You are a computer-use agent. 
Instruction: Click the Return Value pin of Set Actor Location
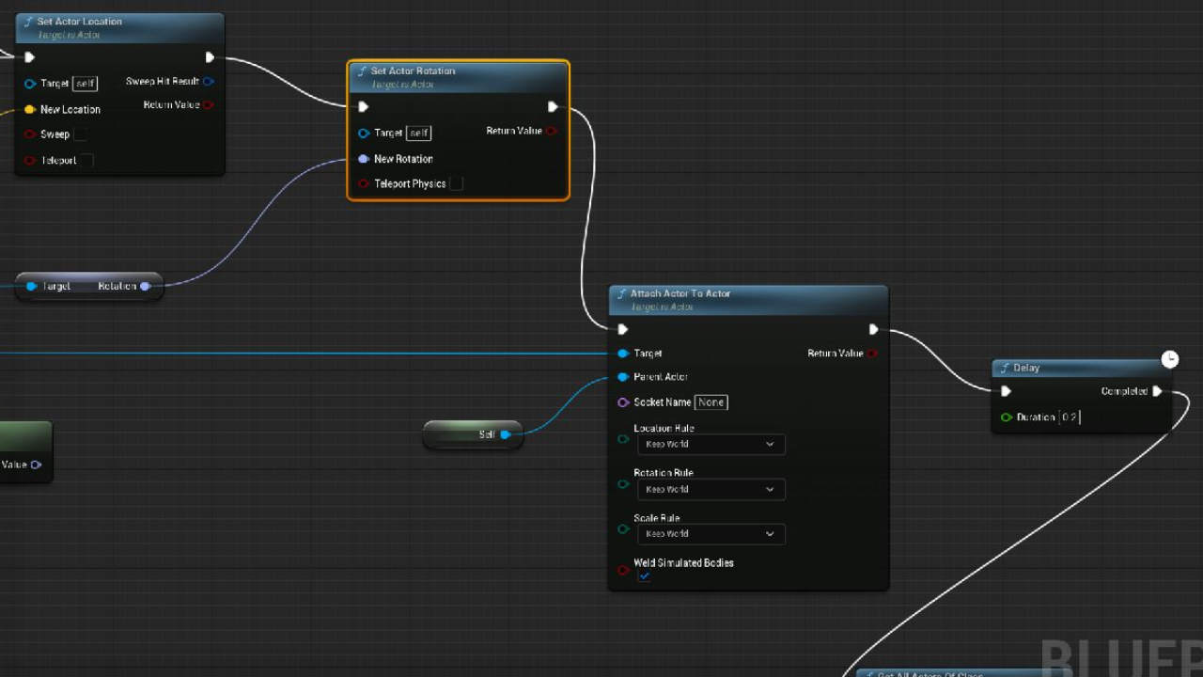tap(209, 104)
